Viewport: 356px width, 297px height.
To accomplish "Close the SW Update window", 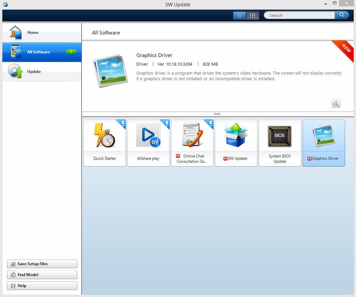I will click(x=346, y=3).
